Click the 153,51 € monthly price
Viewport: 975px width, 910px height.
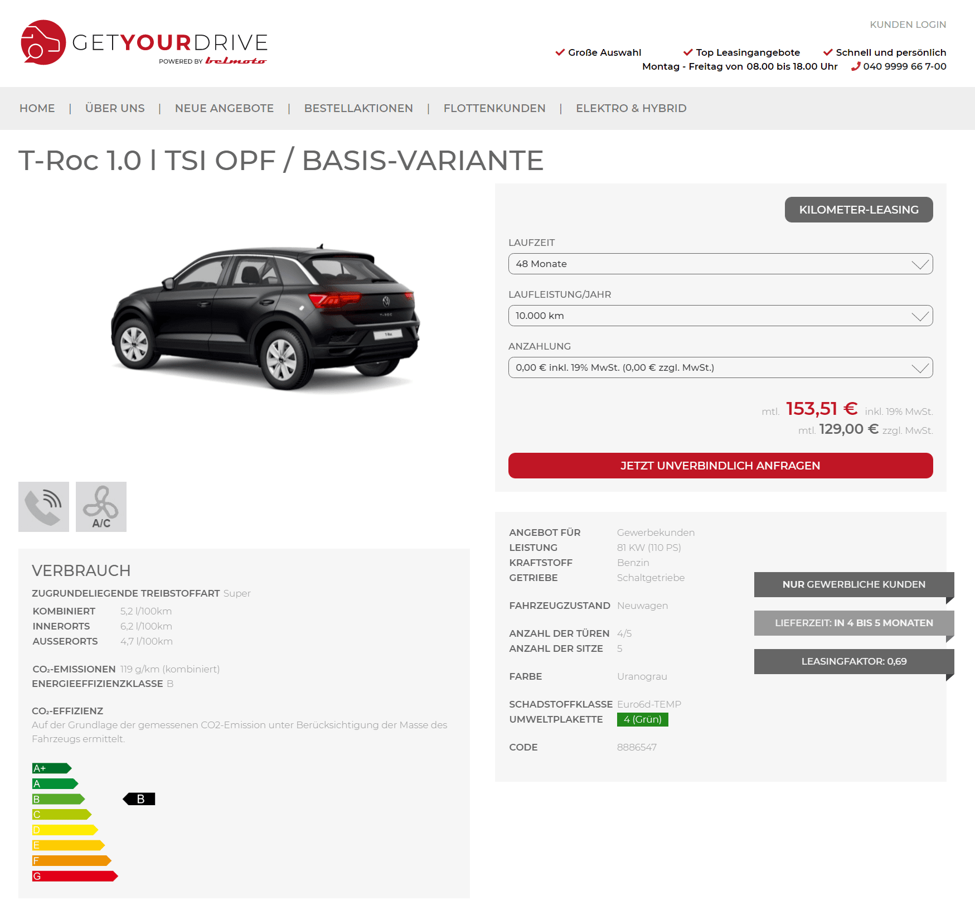coord(822,409)
